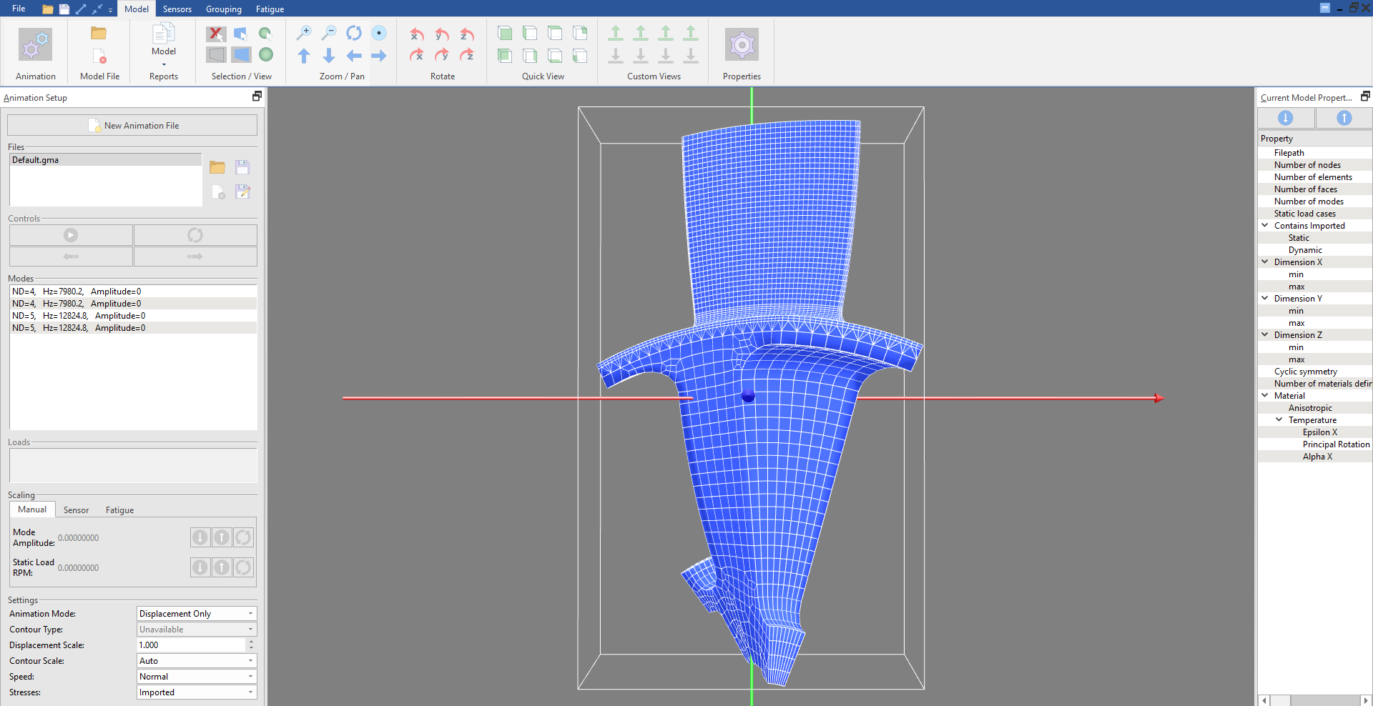
Task: Click the green sphere view icon
Action: click(x=266, y=54)
